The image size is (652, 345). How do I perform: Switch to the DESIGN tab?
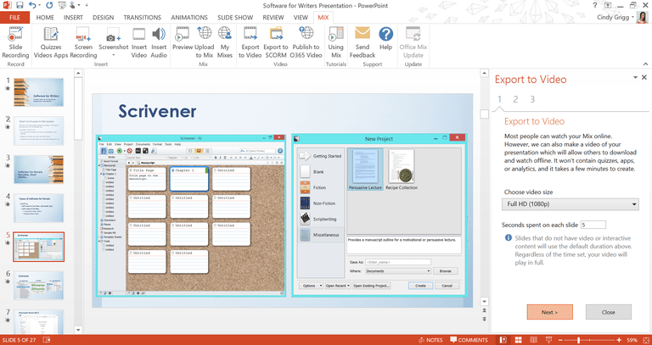pyautogui.click(x=103, y=18)
